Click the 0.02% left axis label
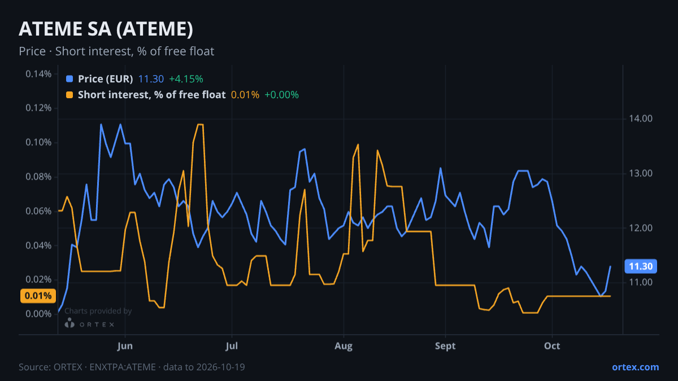The width and height of the screenshot is (678, 381). (38, 280)
